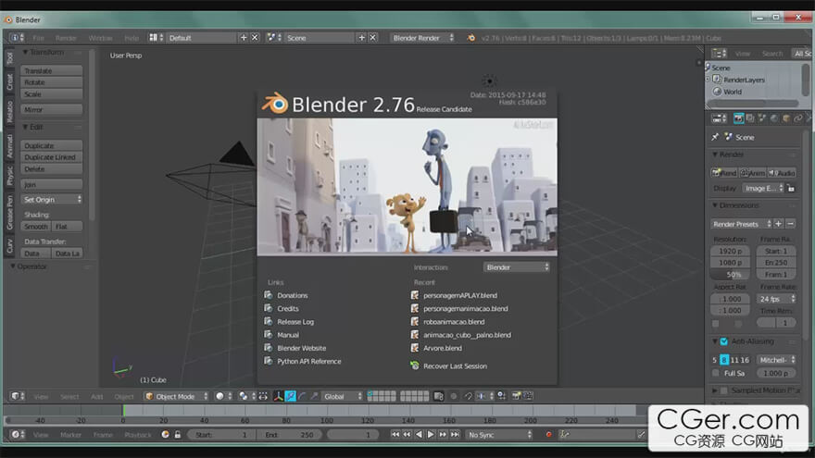Click the splash screen artwork image

coord(407,186)
